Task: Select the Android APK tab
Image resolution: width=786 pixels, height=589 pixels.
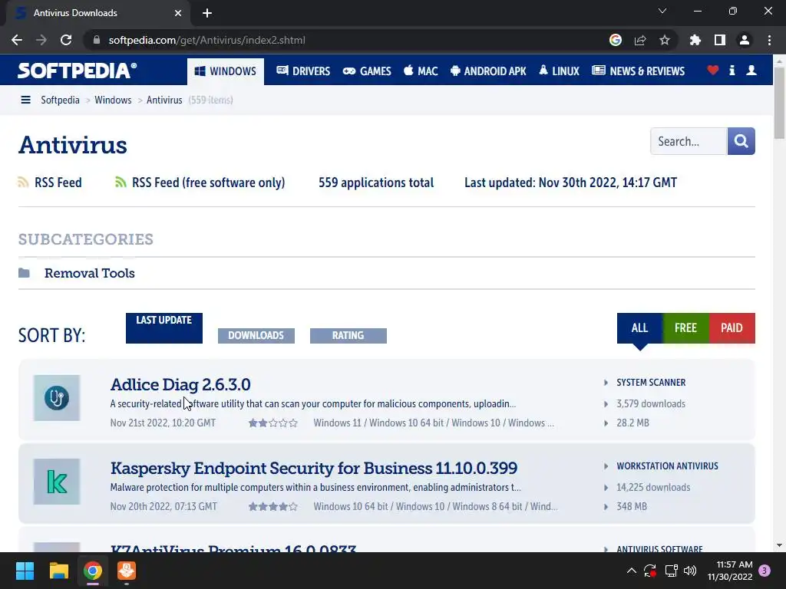Action: pyautogui.click(x=488, y=71)
